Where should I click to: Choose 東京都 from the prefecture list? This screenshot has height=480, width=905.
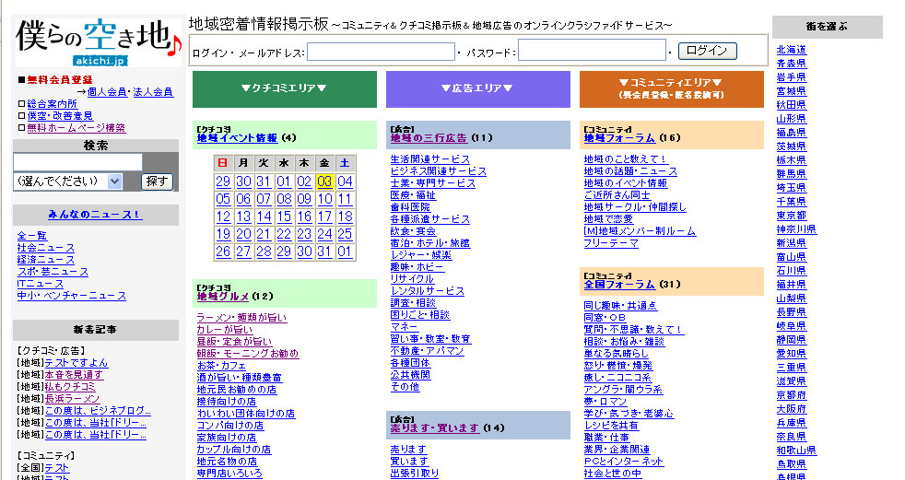[791, 215]
